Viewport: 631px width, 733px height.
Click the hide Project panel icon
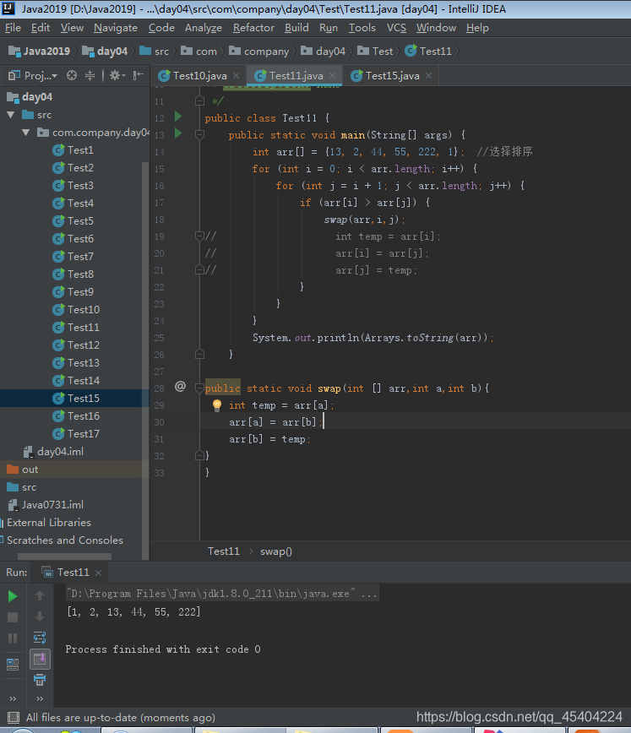pos(138,75)
